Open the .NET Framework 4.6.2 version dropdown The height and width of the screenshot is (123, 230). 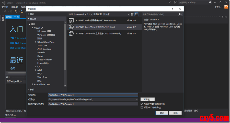click(80, 14)
